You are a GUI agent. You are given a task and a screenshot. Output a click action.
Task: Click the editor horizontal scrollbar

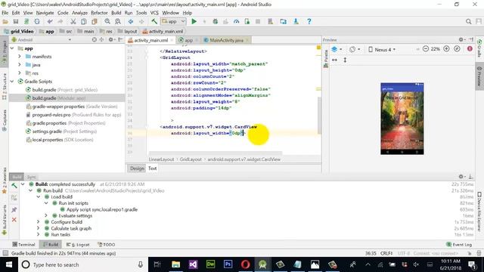216,153
